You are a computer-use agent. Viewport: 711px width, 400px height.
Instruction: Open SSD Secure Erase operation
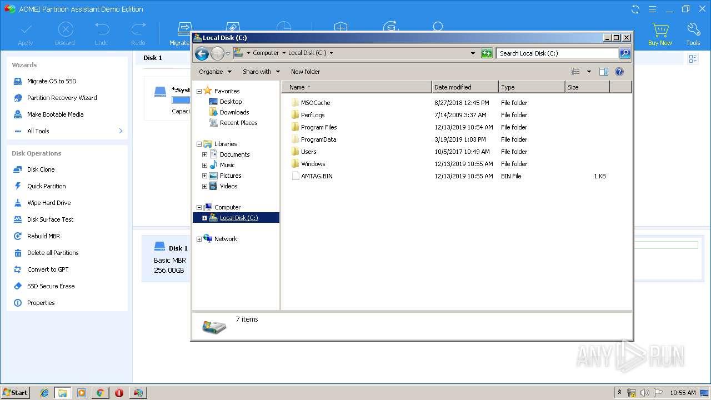pyautogui.click(x=51, y=286)
